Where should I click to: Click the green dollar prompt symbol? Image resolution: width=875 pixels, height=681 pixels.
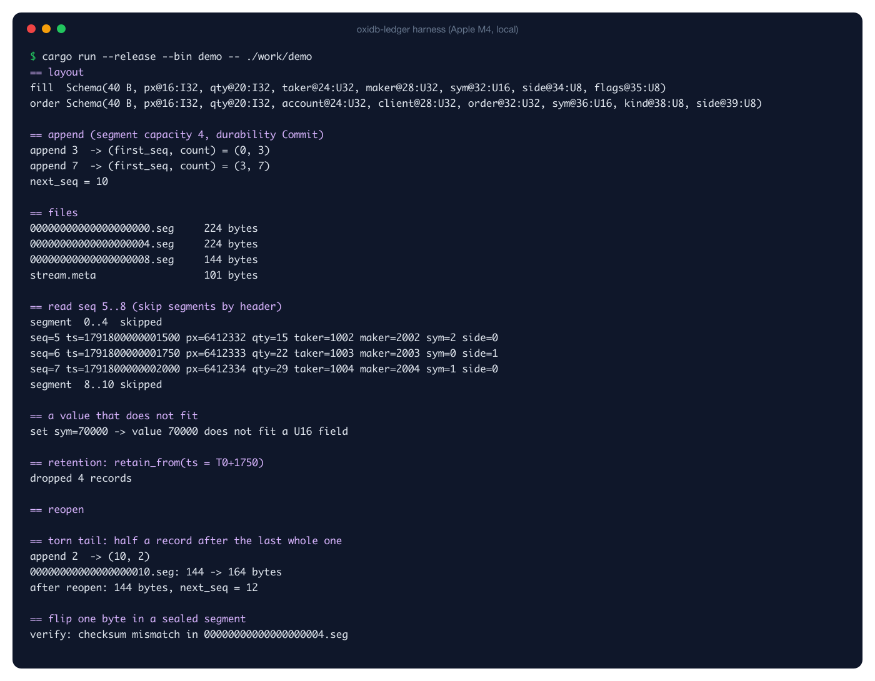[x=33, y=57]
